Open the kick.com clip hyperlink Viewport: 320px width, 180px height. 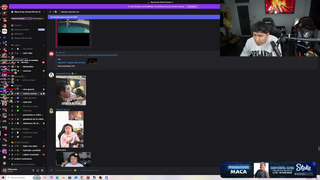pyautogui.click(x=86, y=55)
